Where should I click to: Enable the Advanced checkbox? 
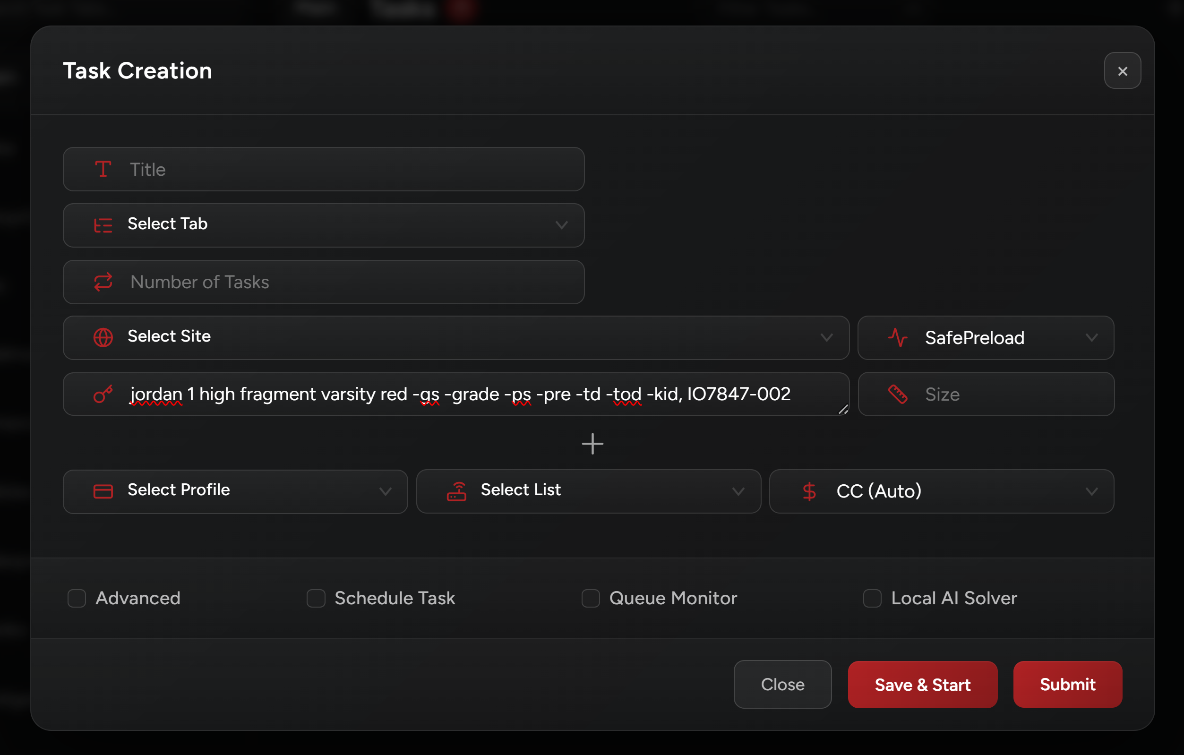click(x=77, y=598)
